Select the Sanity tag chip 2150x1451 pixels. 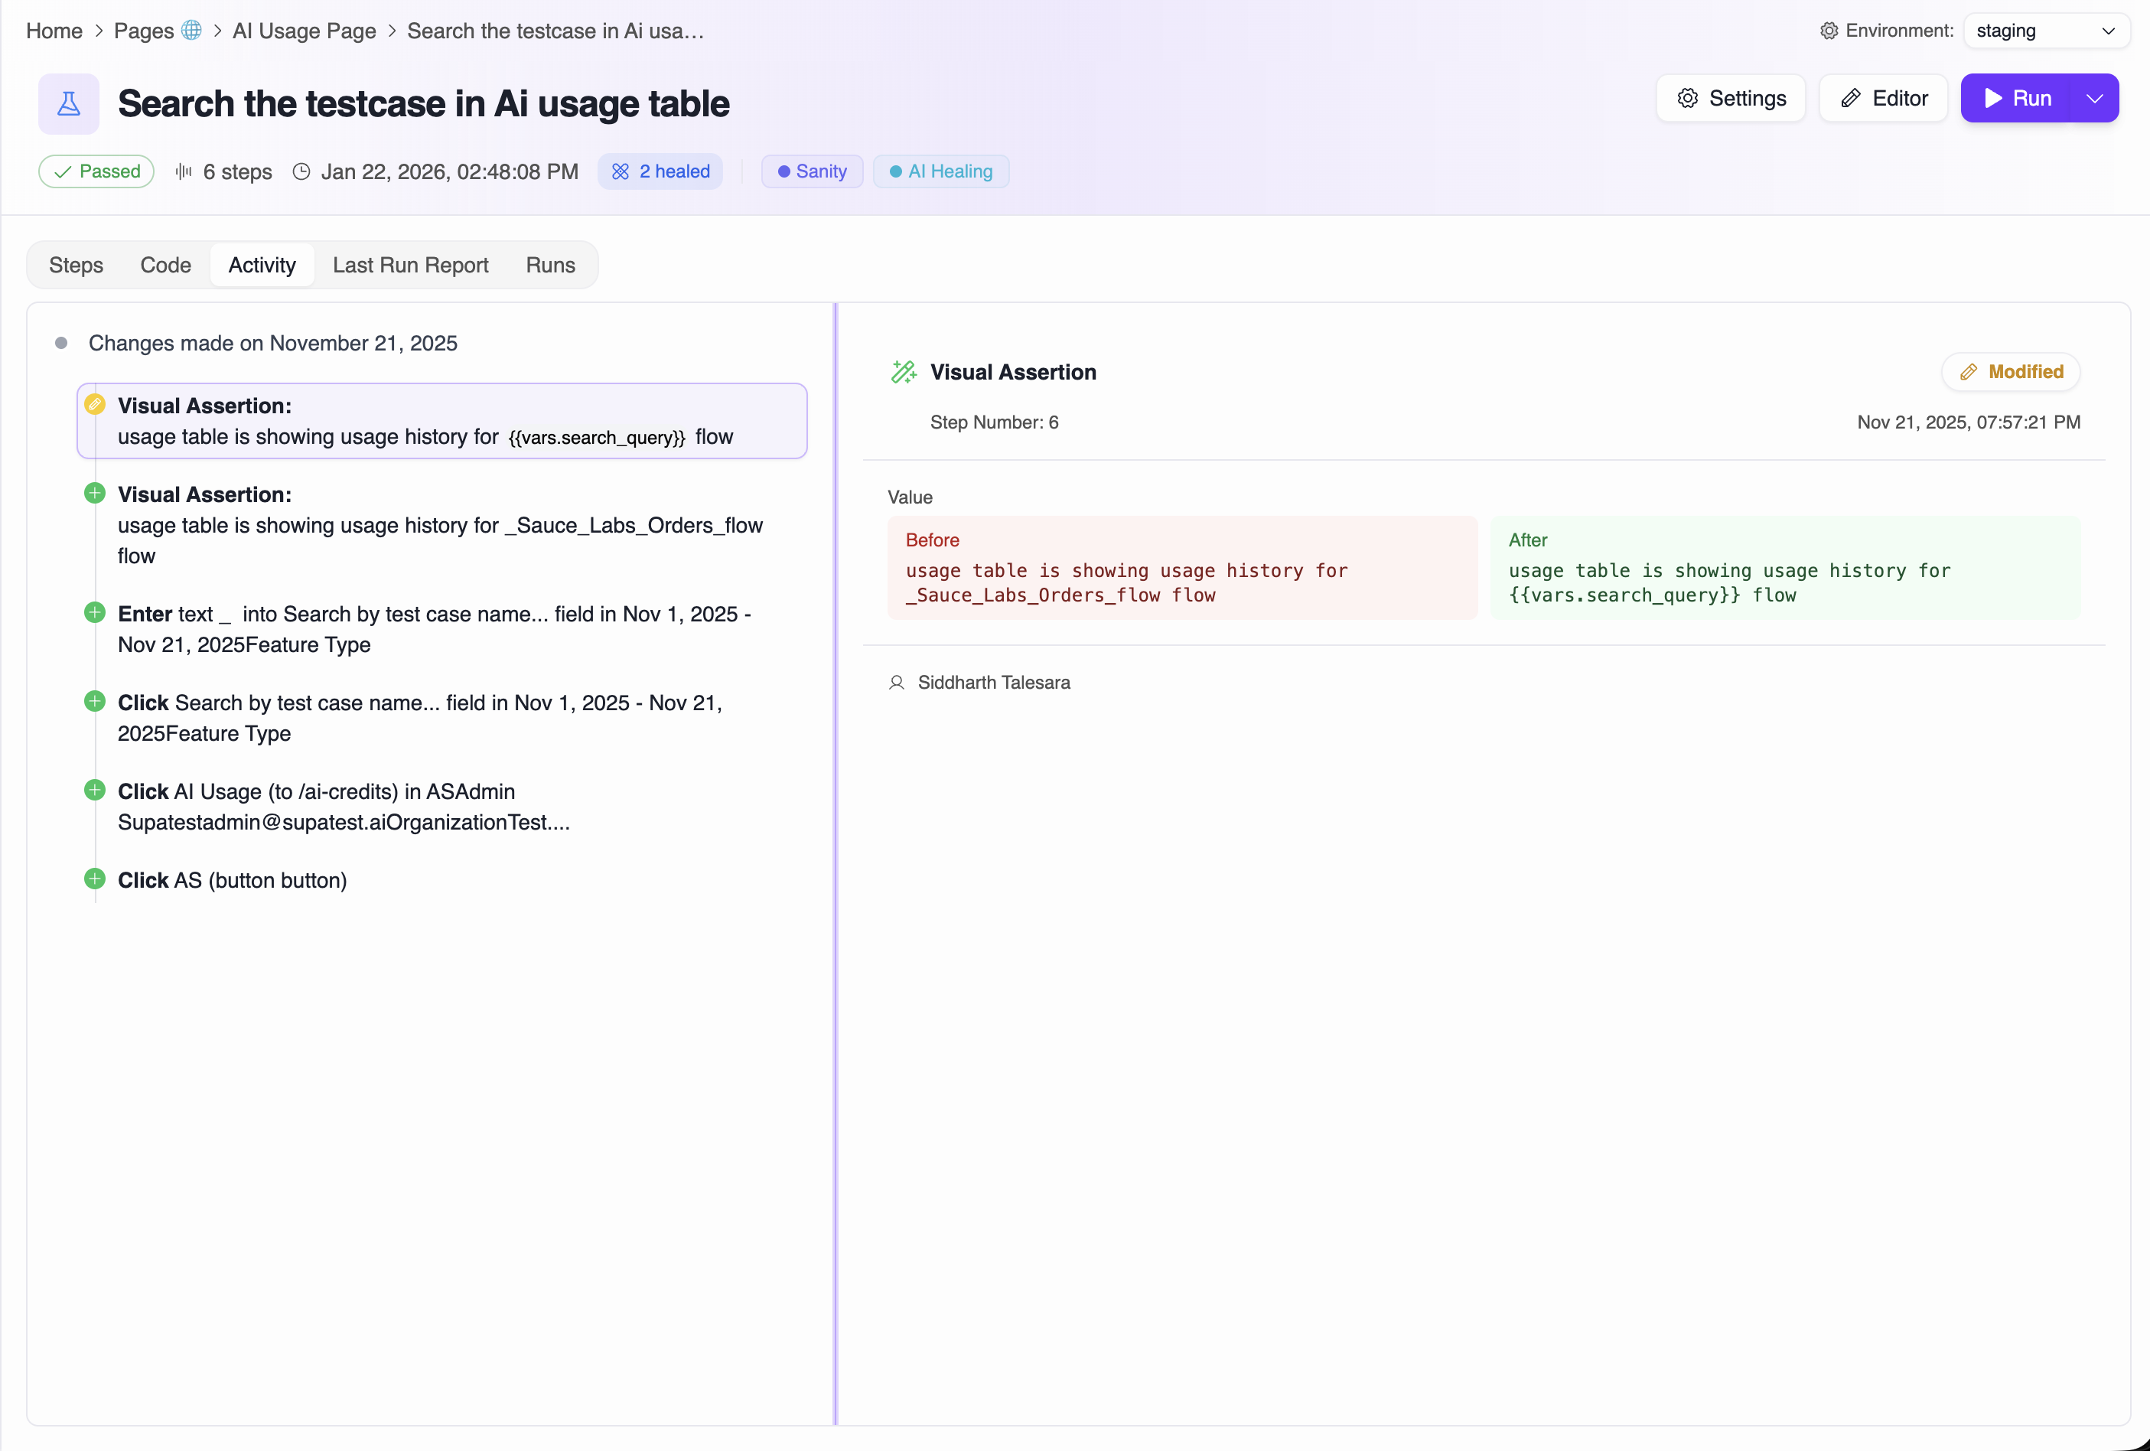tap(811, 171)
